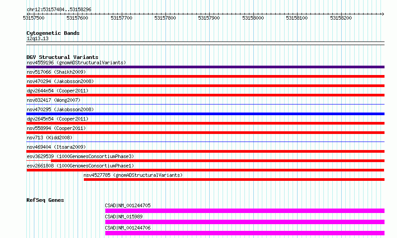The image size is (397, 238).
Task: Open variant nsv713 (Kidd2008) label
Action: tap(50, 138)
